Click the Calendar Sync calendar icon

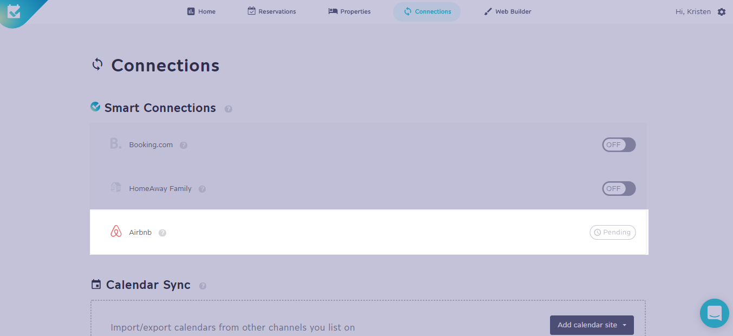[96, 284]
